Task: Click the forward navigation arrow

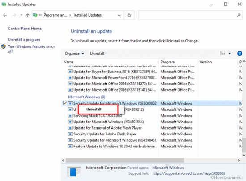Action: [x=14, y=15]
